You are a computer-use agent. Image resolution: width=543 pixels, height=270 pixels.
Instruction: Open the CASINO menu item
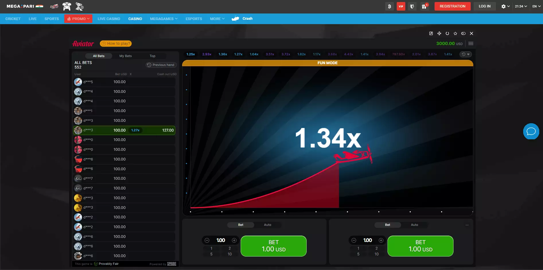(x=135, y=19)
